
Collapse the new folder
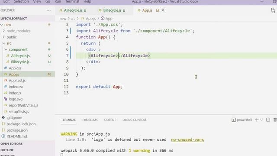pyautogui.click(x=2, y=25)
